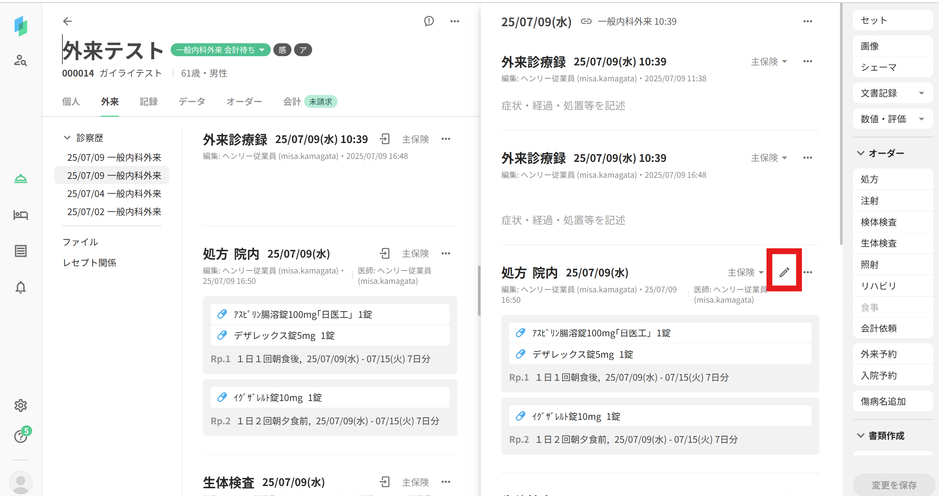Click copy-to-record icon next to left 処方 院内
The height and width of the screenshot is (496, 939).
point(385,254)
